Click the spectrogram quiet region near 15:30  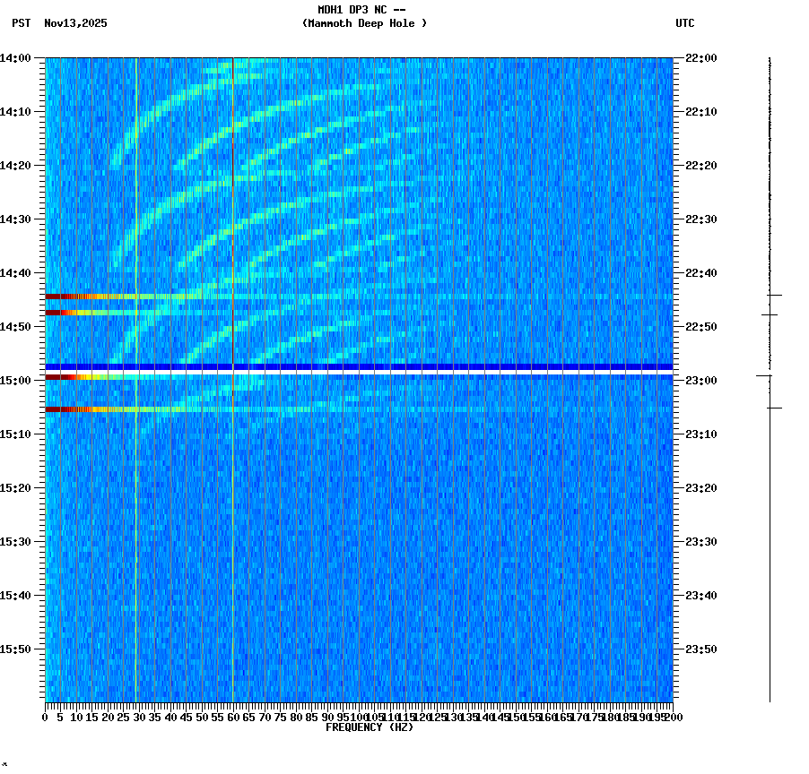(x=359, y=539)
